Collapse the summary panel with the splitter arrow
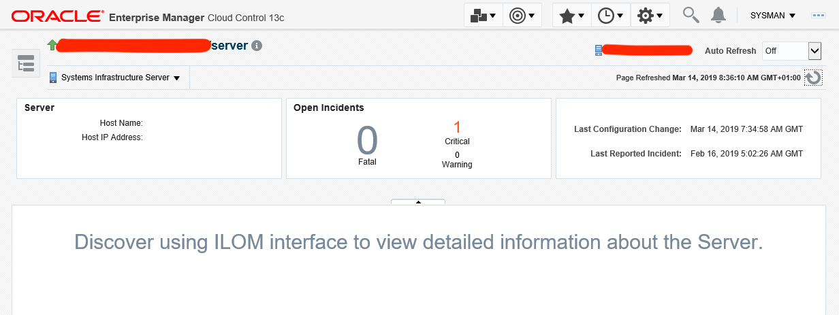 coord(418,201)
